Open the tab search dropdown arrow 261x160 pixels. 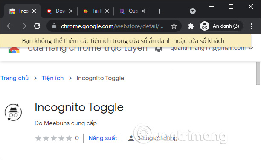193,11
